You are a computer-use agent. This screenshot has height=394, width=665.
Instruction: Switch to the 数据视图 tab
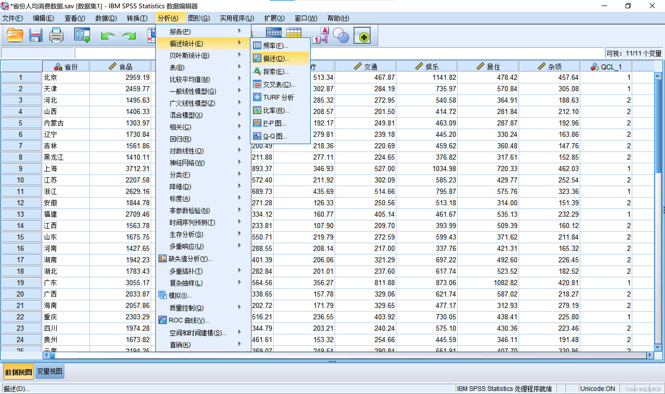[x=18, y=372]
